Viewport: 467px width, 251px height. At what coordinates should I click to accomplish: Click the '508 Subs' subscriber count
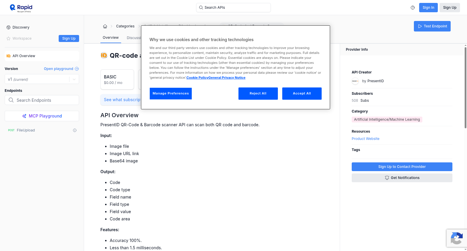360,101
